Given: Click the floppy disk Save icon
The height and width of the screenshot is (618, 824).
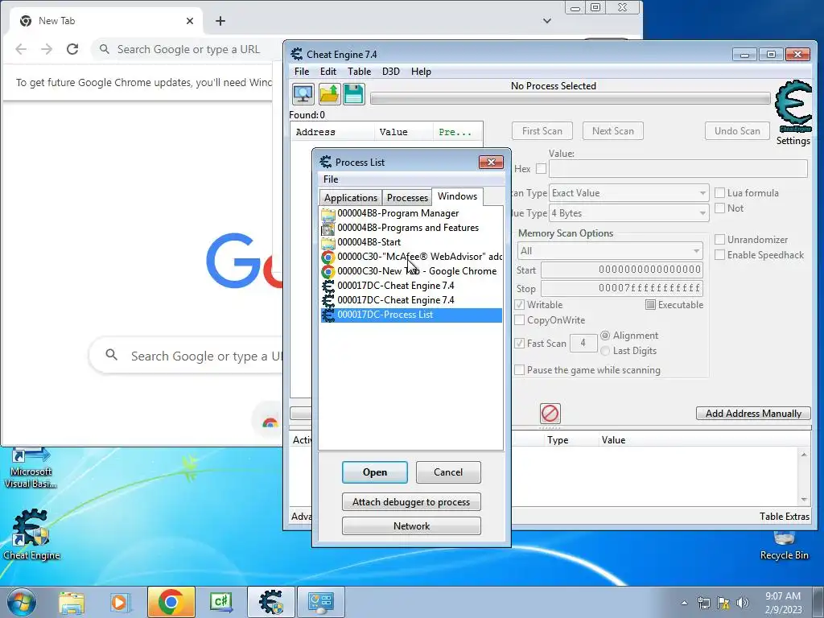Looking at the screenshot, I should coord(354,95).
